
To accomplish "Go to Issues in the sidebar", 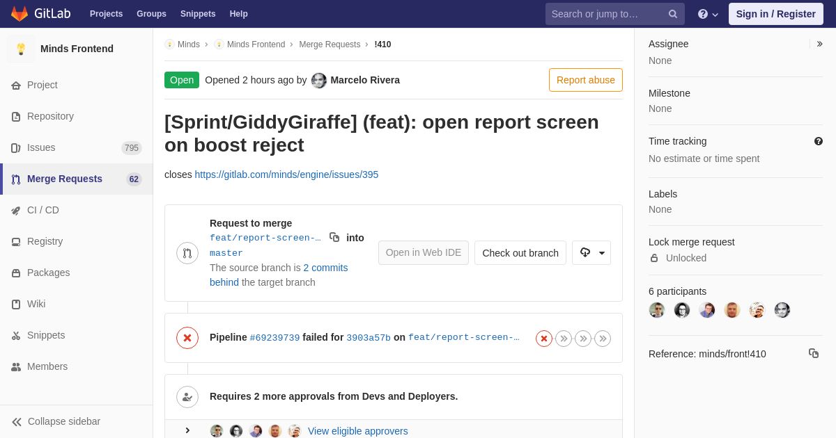I will coord(41,147).
